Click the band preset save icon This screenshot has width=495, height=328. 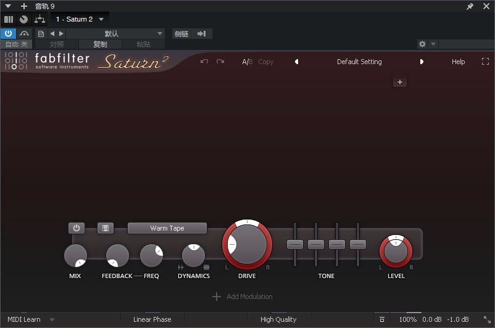click(x=106, y=228)
